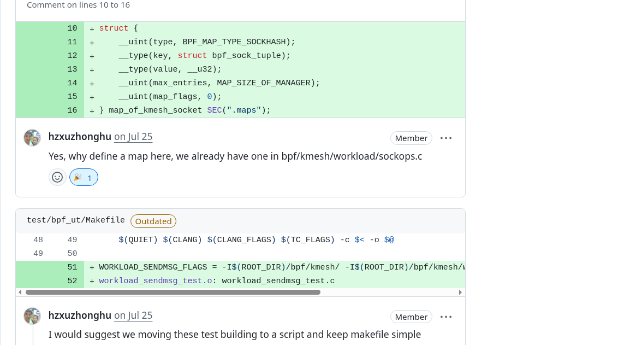Screen dimensions: 630x345
Task: Select line number 16 in the green diff
Action: point(72,110)
